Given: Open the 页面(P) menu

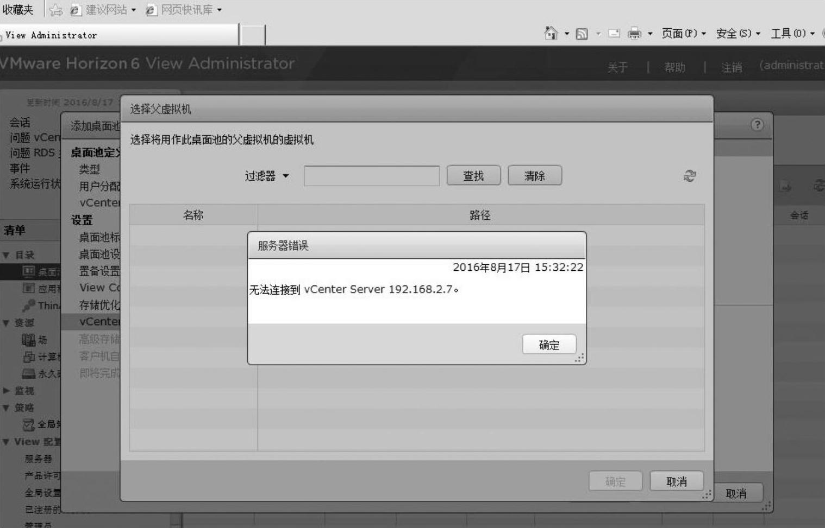Looking at the screenshot, I should pos(684,34).
